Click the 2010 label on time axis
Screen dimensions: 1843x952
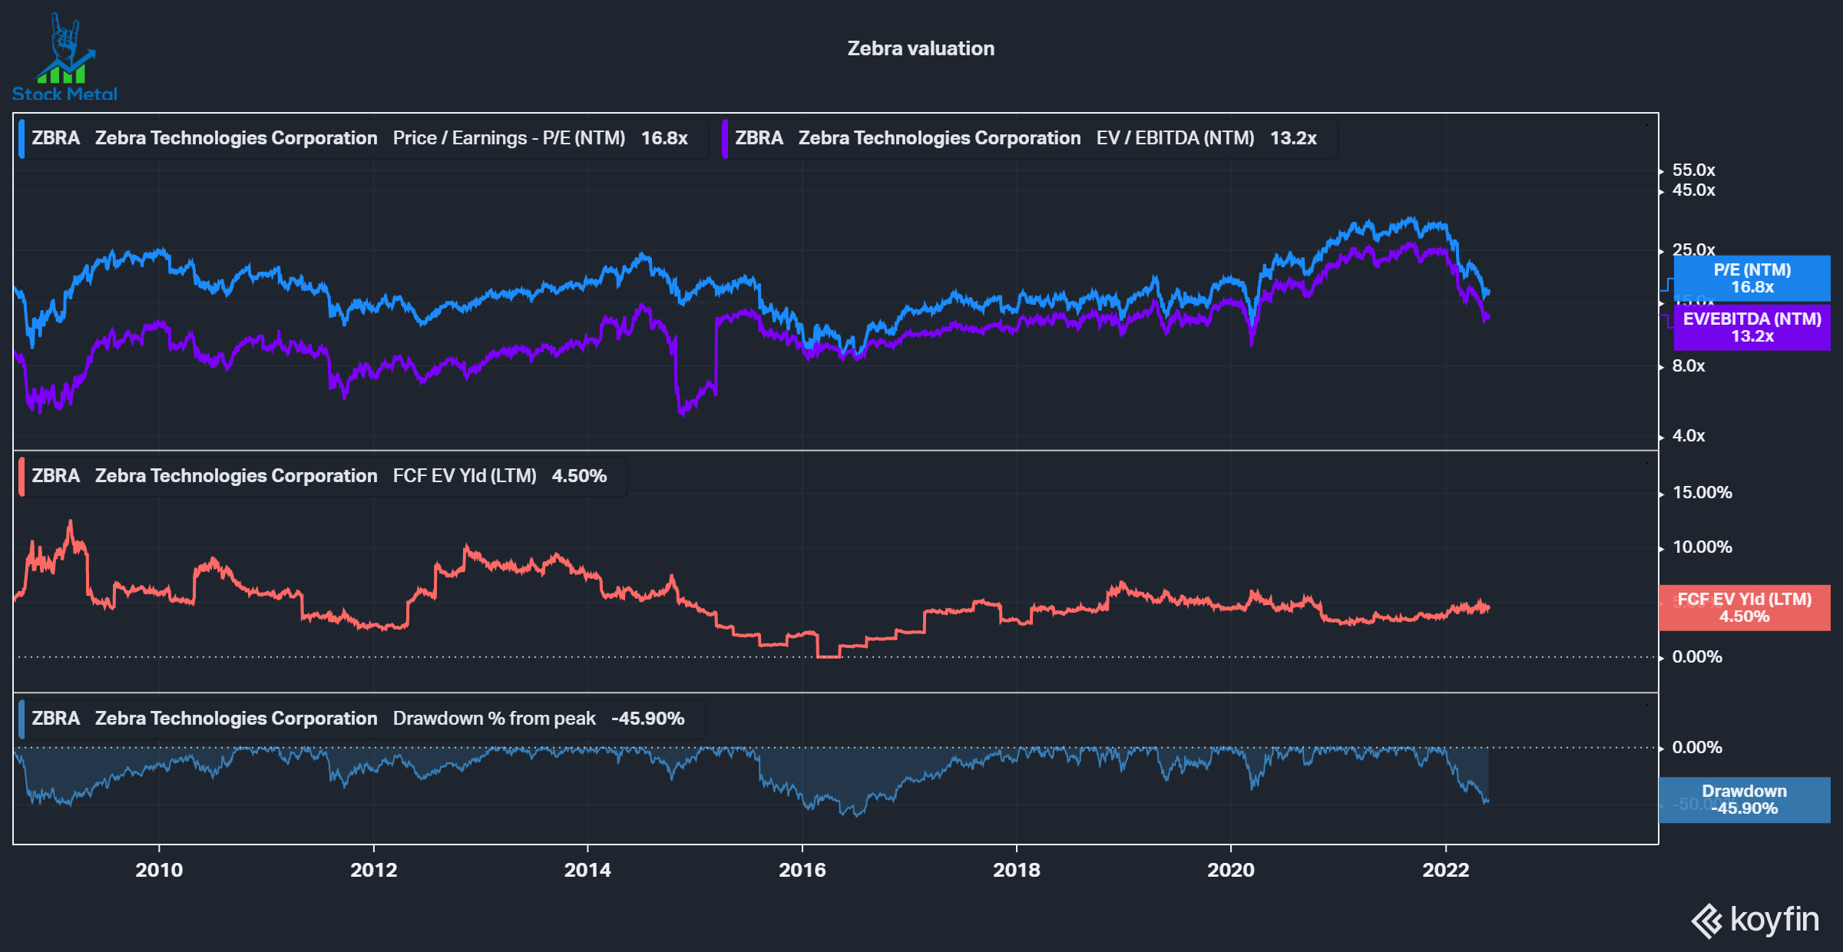pyautogui.click(x=159, y=870)
